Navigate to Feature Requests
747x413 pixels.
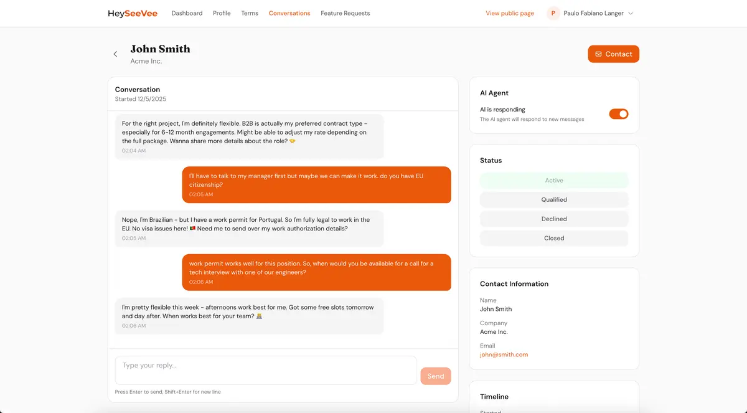point(345,12)
